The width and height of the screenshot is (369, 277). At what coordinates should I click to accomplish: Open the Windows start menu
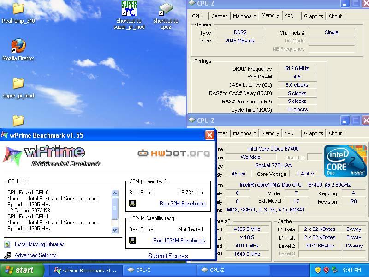[22, 270]
